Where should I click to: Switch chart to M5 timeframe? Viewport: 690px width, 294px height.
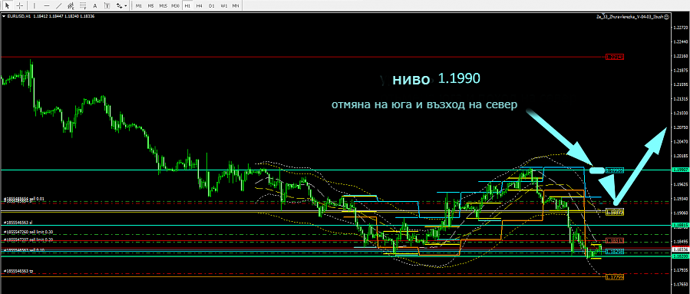click(150, 5)
